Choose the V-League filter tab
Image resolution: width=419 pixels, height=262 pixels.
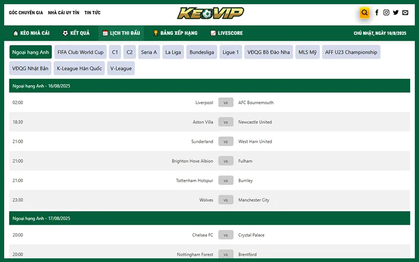pyautogui.click(x=121, y=69)
